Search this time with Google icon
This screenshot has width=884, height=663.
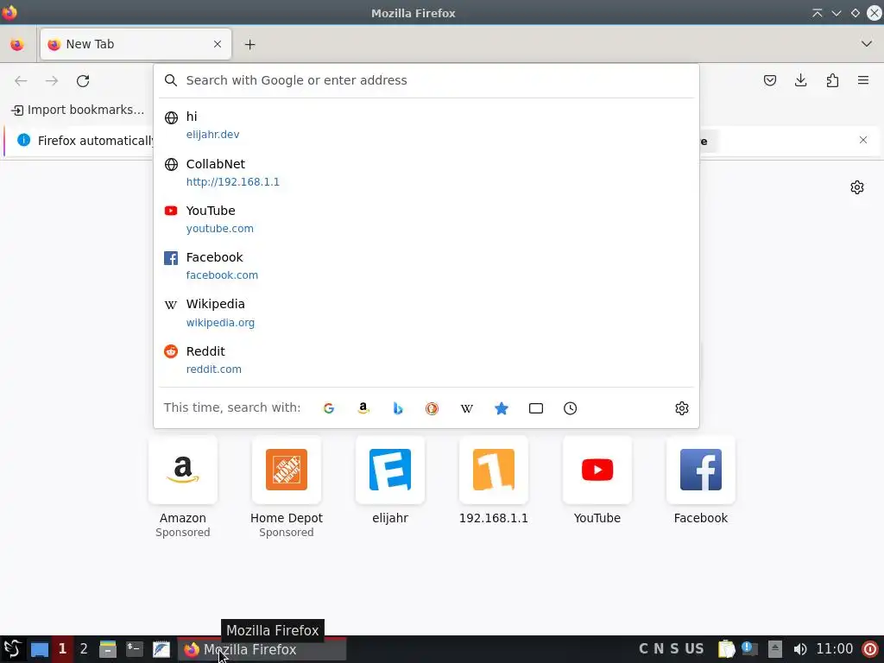329,408
